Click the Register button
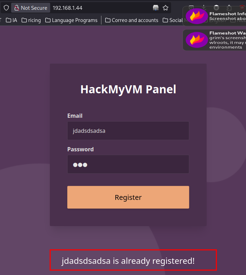The height and width of the screenshot is (275, 246). click(x=128, y=197)
